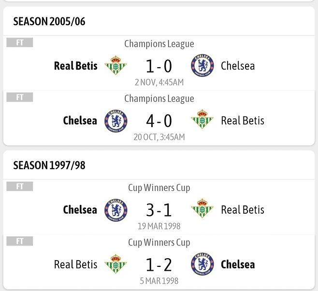
Task: View the 1-2 Cup Winners Cup score
Action: (159, 265)
